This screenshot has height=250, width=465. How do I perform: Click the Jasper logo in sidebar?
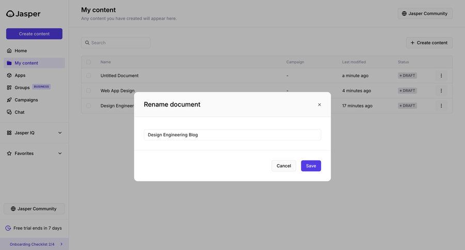(x=23, y=14)
